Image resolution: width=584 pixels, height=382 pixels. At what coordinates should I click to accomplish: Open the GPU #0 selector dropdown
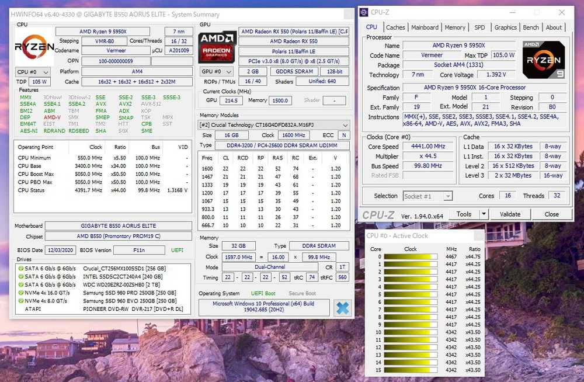[217, 72]
